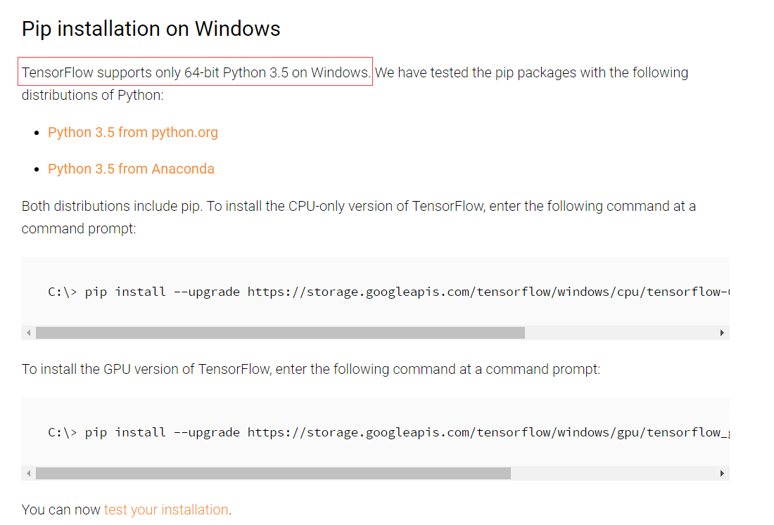Click left scroll arrow under CPU command

click(29, 332)
